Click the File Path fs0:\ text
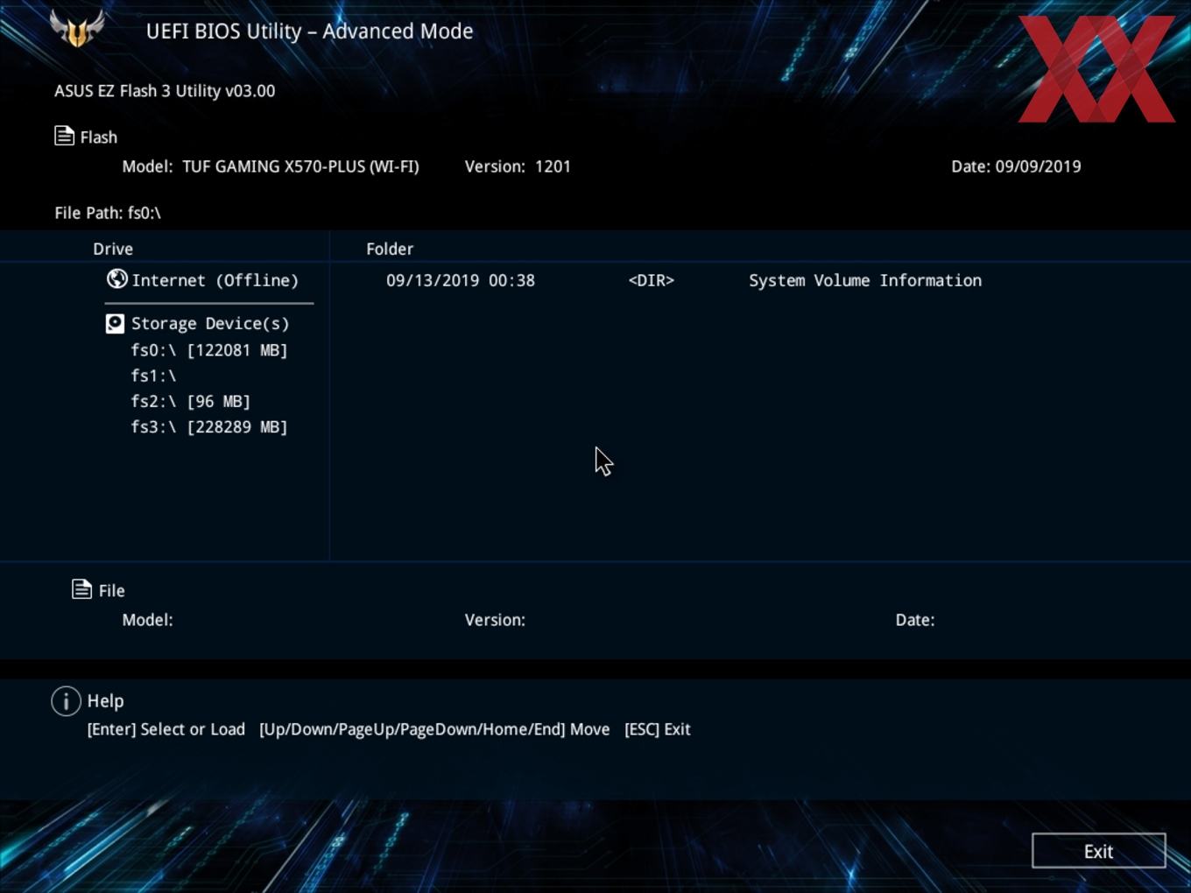 coord(108,213)
